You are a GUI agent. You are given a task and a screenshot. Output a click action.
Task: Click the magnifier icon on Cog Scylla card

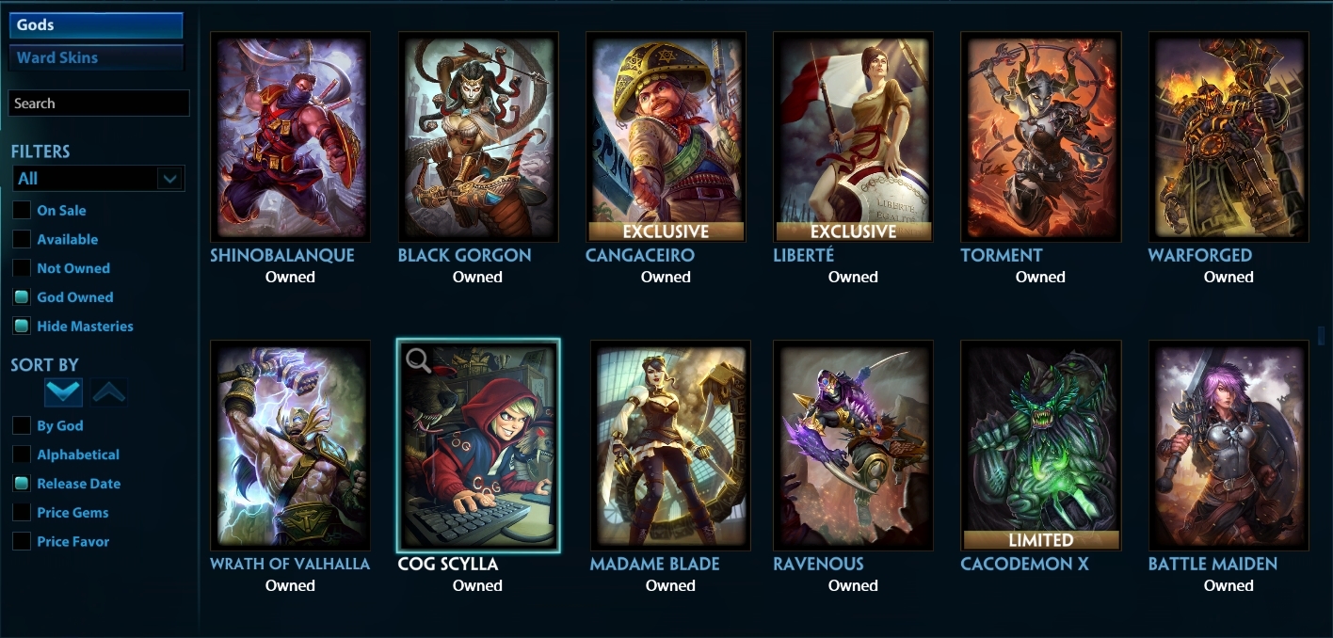click(418, 359)
